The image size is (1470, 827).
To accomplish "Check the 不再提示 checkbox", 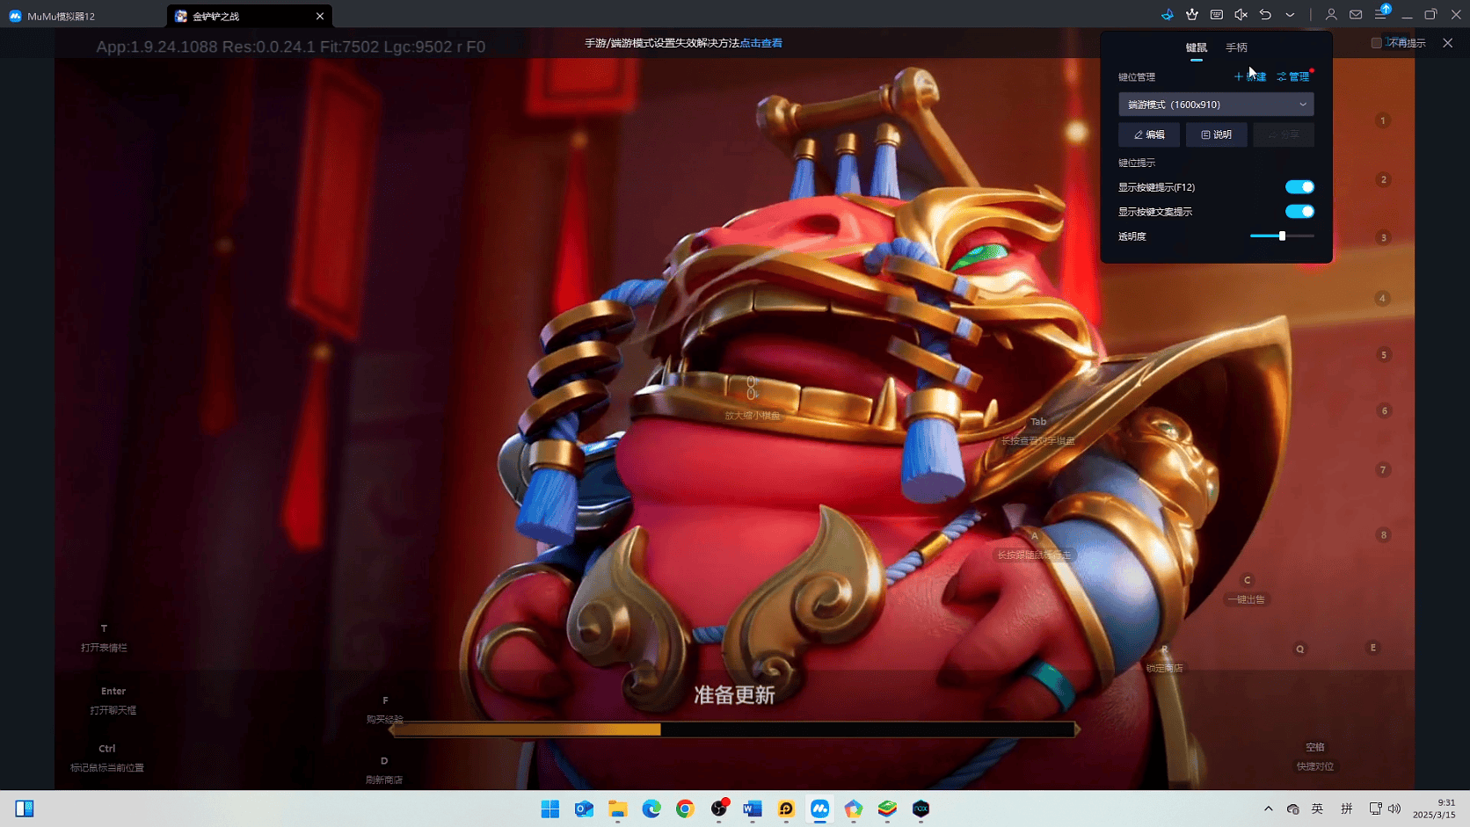I will (1376, 43).
